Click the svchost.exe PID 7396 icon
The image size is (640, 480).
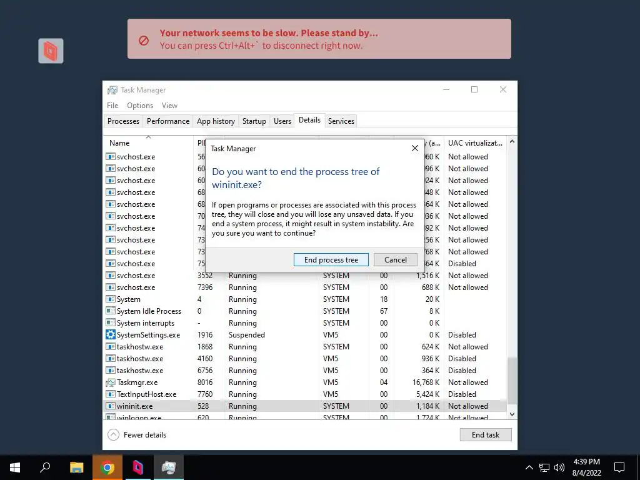click(110, 287)
